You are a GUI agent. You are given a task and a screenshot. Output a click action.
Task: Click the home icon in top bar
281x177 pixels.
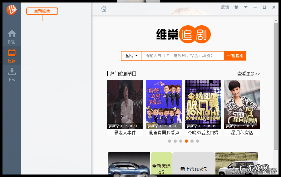[x=104, y=9]
